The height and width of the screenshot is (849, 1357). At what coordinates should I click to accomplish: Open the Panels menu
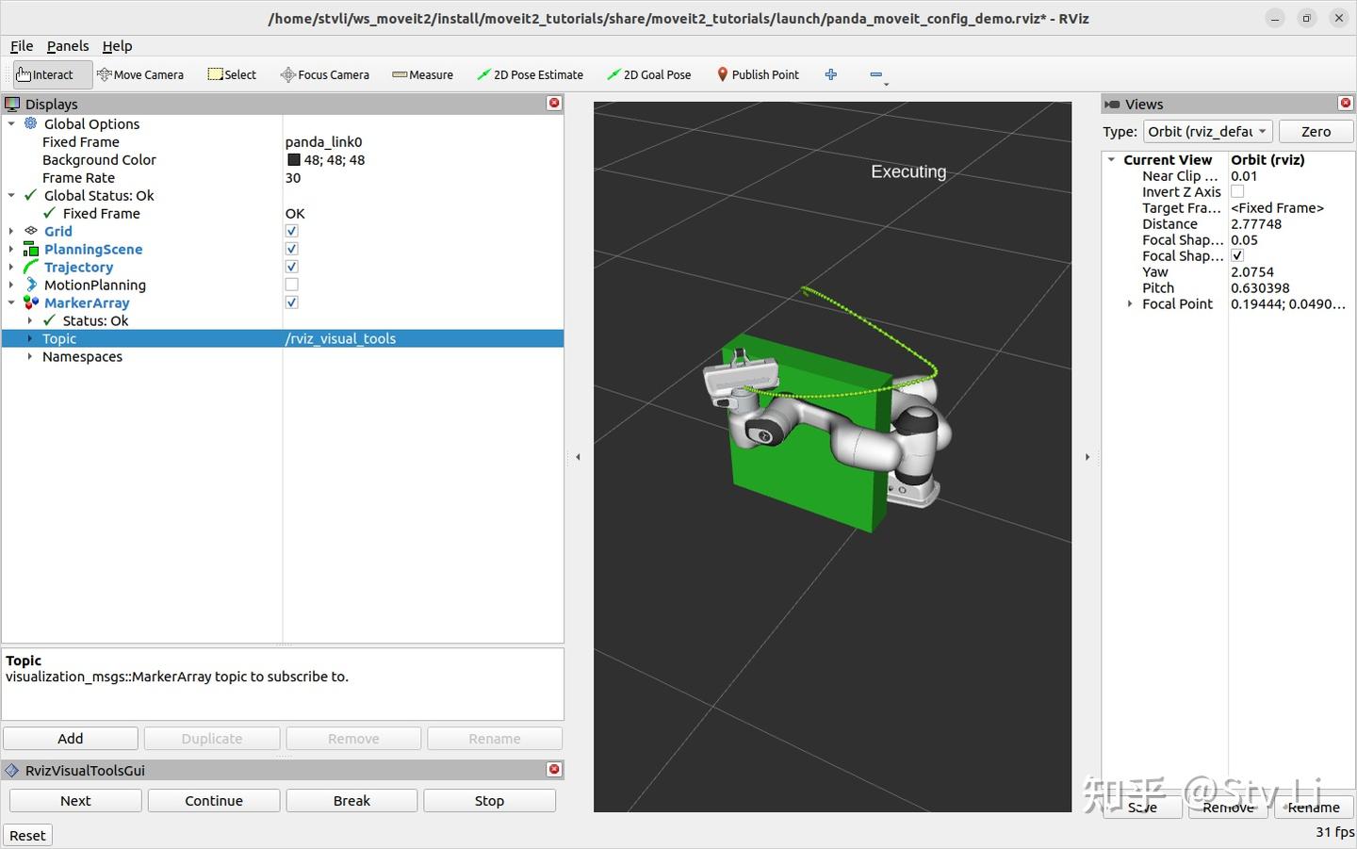click(x=67, y=45)
